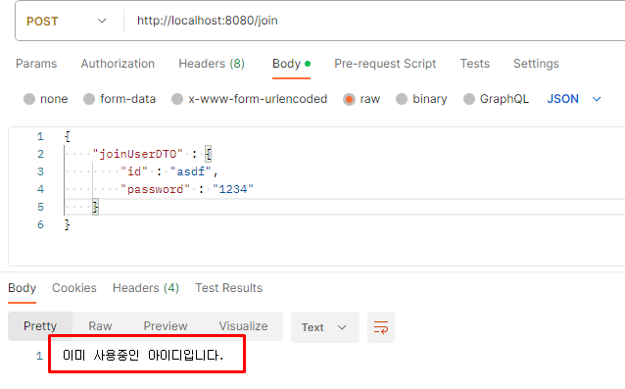Select the GraphQL body option
This screenshot has width=625, height=389.
pyautogui.click(x=469, y=99)
